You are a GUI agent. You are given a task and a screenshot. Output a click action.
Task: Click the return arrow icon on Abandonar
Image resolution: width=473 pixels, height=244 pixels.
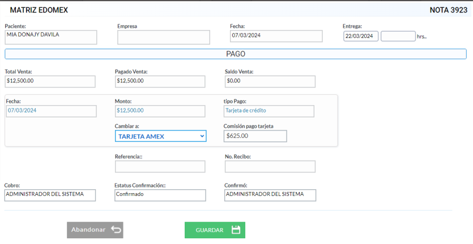pos(116,229)
